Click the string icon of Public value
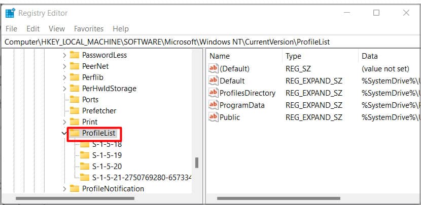The width and height of the screenshot is (421, 205). tap(214, 117)
